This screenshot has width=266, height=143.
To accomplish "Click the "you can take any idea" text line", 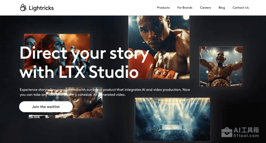I will 72,95.
